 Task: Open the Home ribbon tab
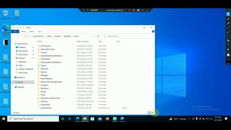(23, 31)
